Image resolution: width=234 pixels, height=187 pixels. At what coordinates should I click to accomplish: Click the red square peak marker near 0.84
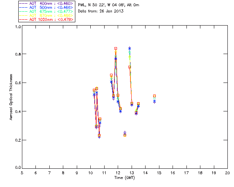(116, 49)
